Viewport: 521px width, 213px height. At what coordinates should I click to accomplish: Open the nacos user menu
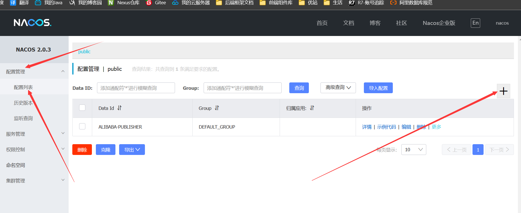coord(502,23)
